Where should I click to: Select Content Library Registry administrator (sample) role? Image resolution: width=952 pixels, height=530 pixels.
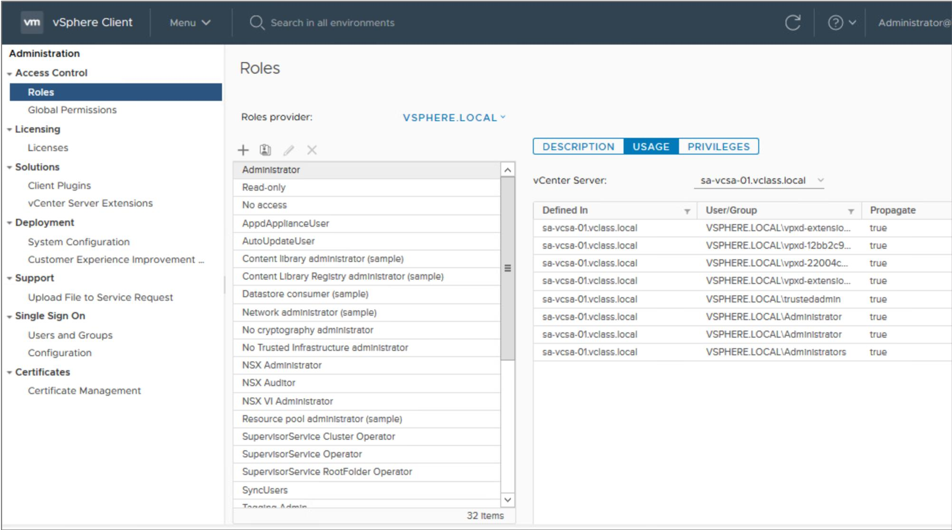tap(366, 276)
